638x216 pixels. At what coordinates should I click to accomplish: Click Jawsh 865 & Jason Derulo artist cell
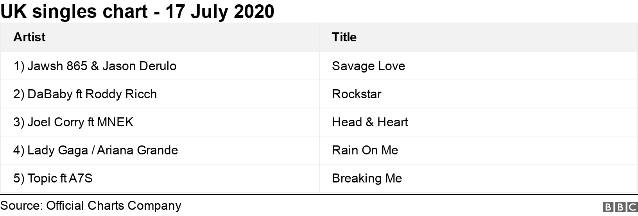click(x=159, y=66)
